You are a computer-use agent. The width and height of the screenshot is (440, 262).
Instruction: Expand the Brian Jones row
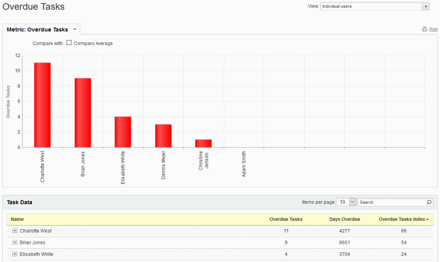[15, 242]
